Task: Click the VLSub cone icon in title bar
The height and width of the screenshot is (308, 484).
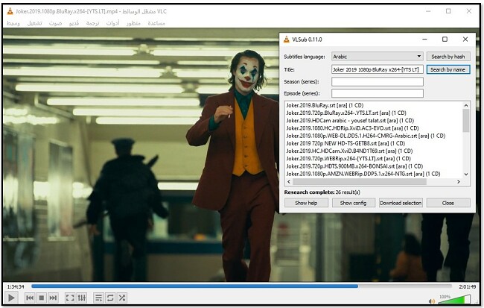Action: click(287, 40)
